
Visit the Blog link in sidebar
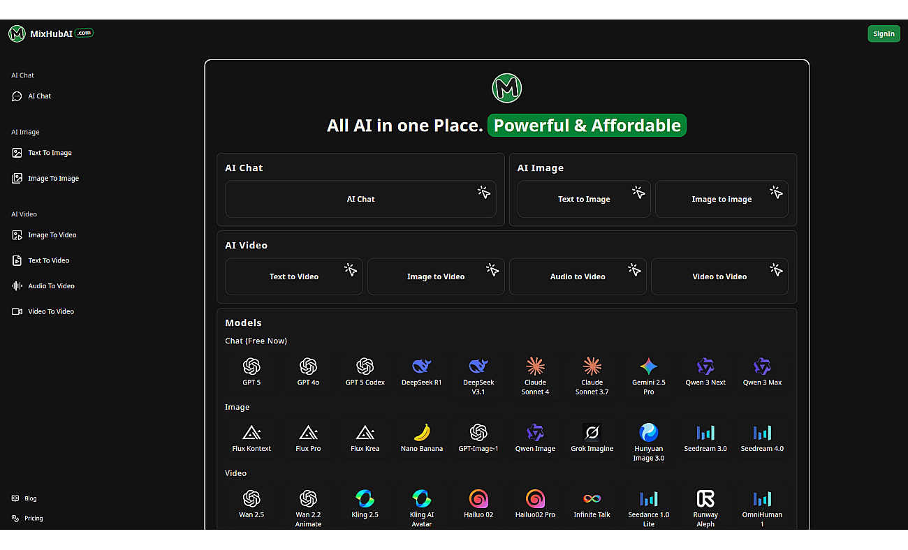pos(30,498)
